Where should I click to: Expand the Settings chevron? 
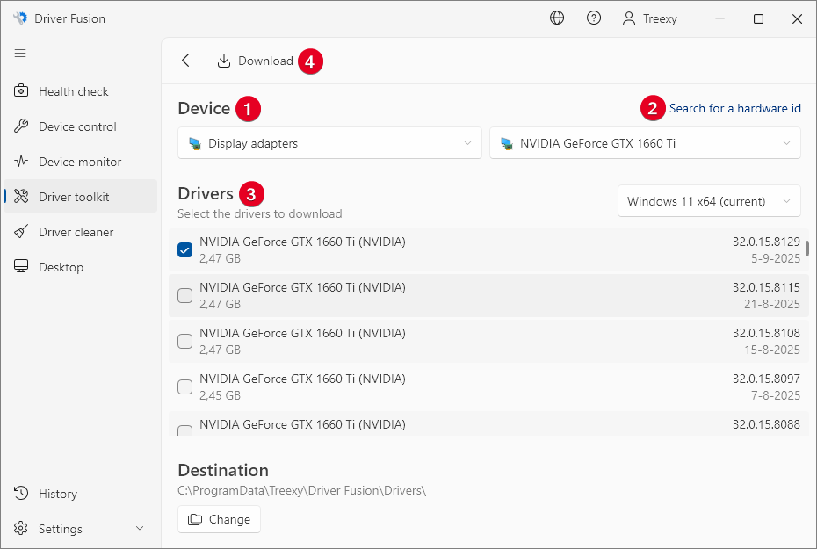pos(140,528)
